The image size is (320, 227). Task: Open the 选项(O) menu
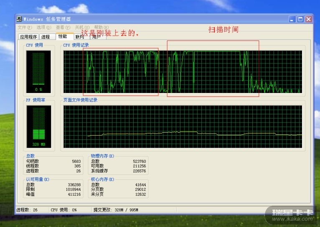[x=43, y=27]
